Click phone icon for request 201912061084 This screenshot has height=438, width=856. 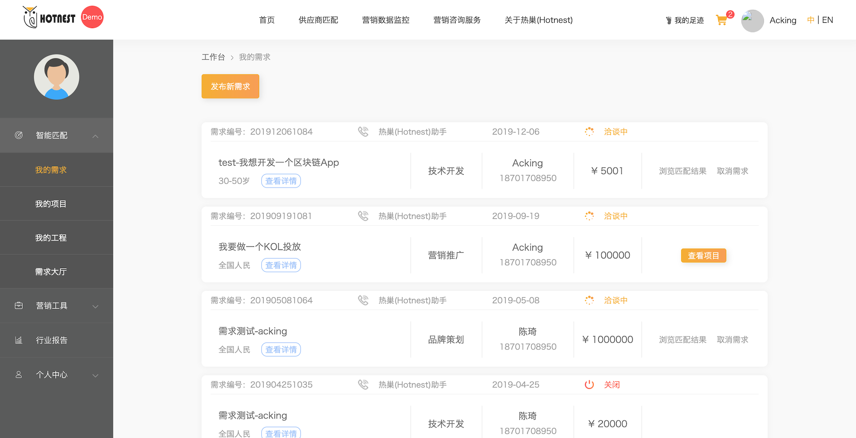(363, 131)
